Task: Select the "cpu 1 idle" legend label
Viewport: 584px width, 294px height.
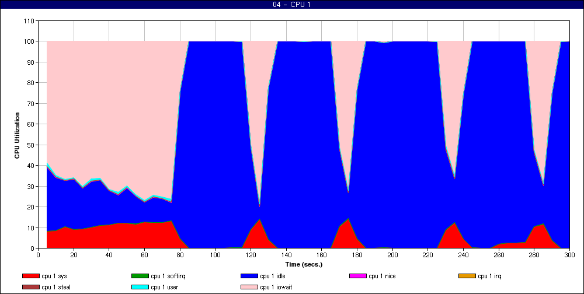Action: [273, 276]
